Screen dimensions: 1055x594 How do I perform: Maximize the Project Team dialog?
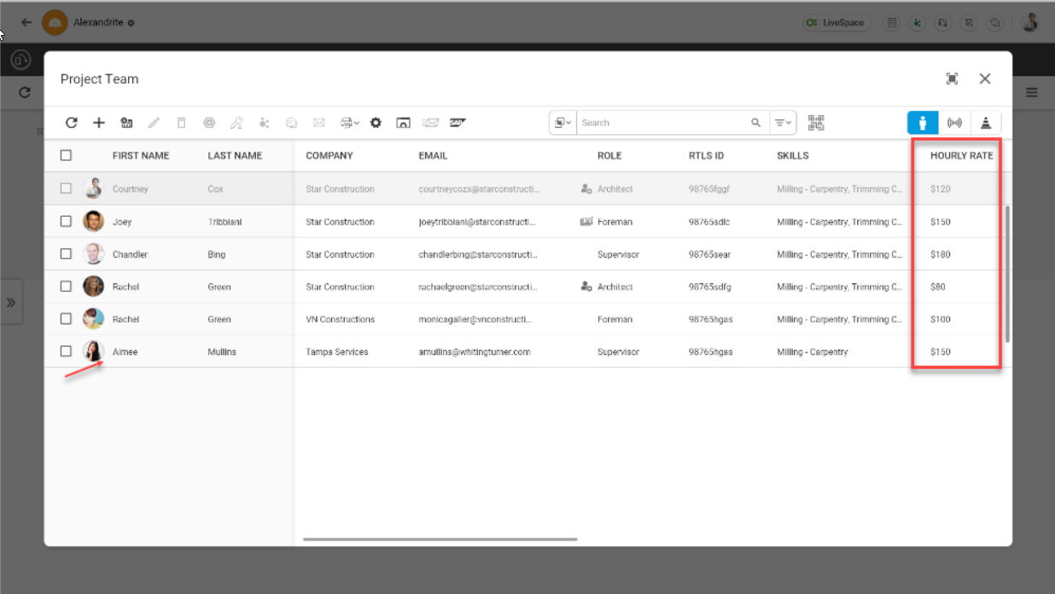pyautogui.click(x=952, y=79)
